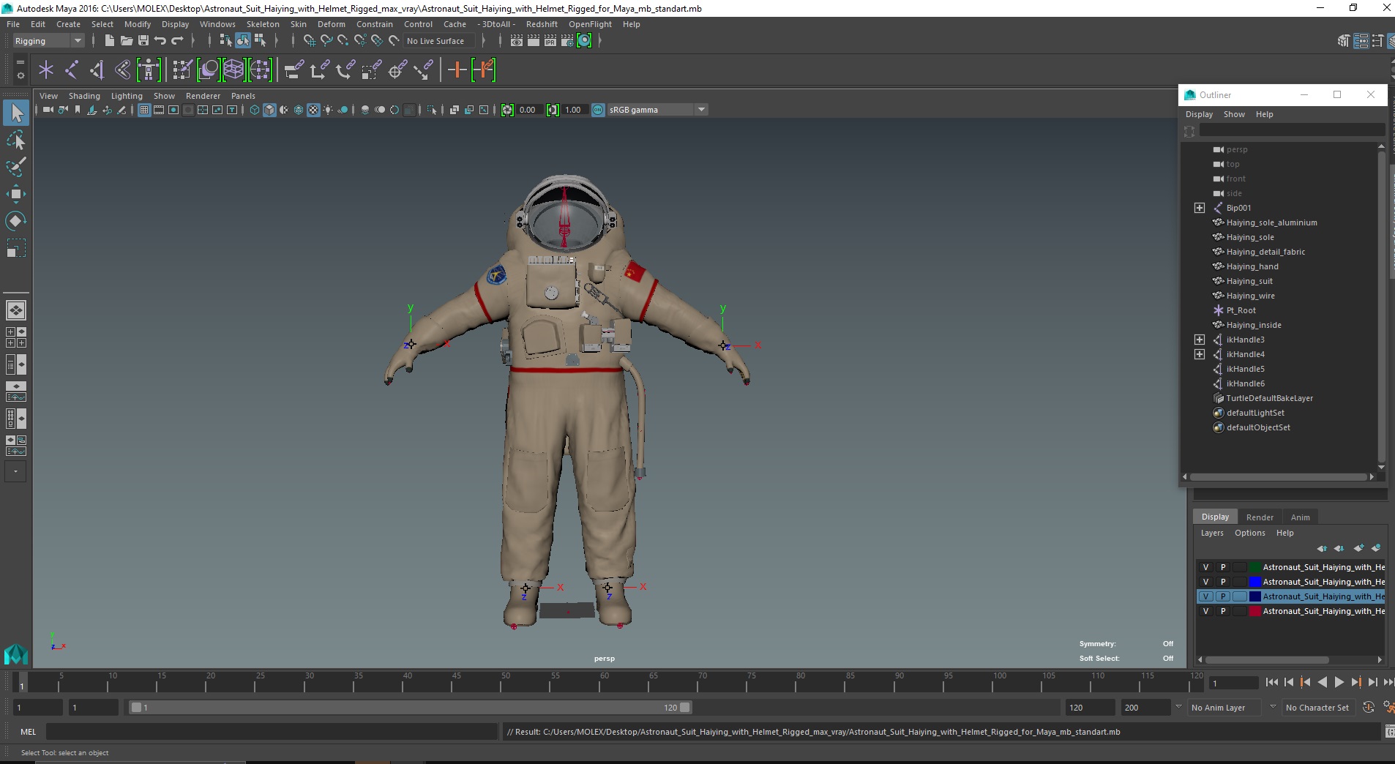Switch to the Anim layer tab
1395x764 pixels.
[1301, 517]
